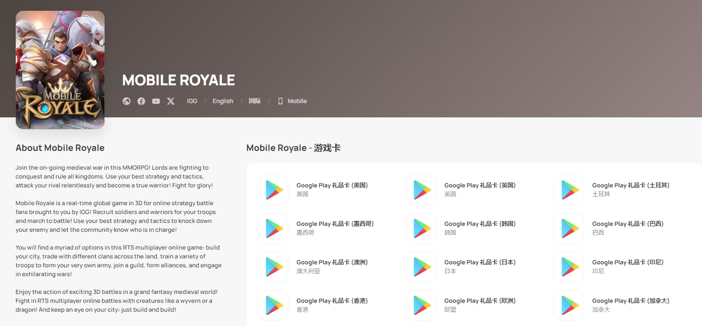Screen dimensions: 702x326
Task: Click the Google Play icon for 巴西
Action: [x=569, y=228]
